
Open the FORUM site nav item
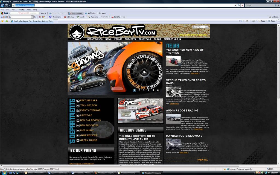(118, 39)
